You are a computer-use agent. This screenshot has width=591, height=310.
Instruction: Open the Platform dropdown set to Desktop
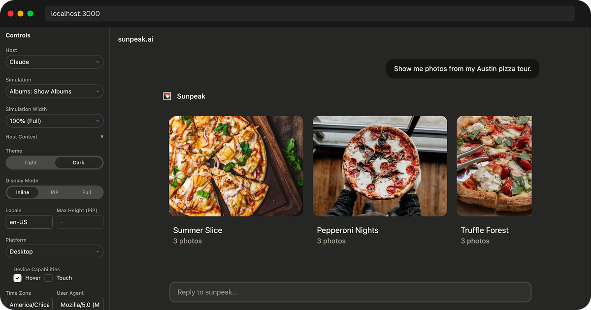(54, 251)
